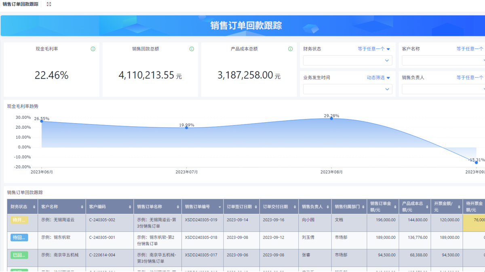This screenshot has height=272, width=485.
Task: Click sort icon on 销售订单名称 column
Action: [x=178, y=207]
